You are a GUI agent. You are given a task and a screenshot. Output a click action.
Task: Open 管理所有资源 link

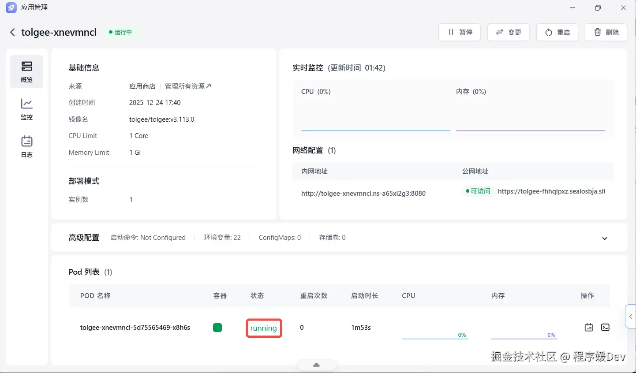click(188, 86)
